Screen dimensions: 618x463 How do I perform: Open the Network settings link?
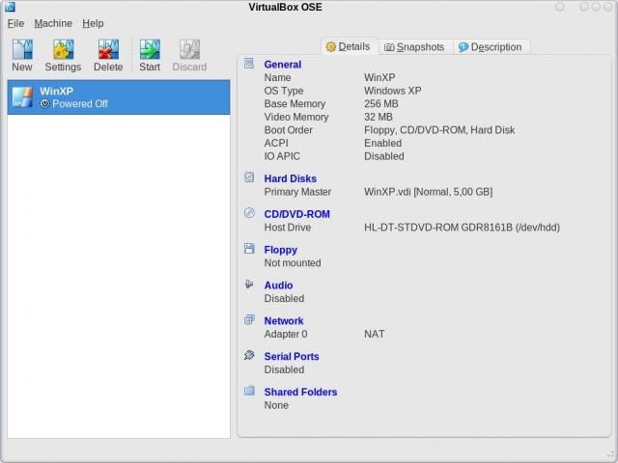point(284,321)
